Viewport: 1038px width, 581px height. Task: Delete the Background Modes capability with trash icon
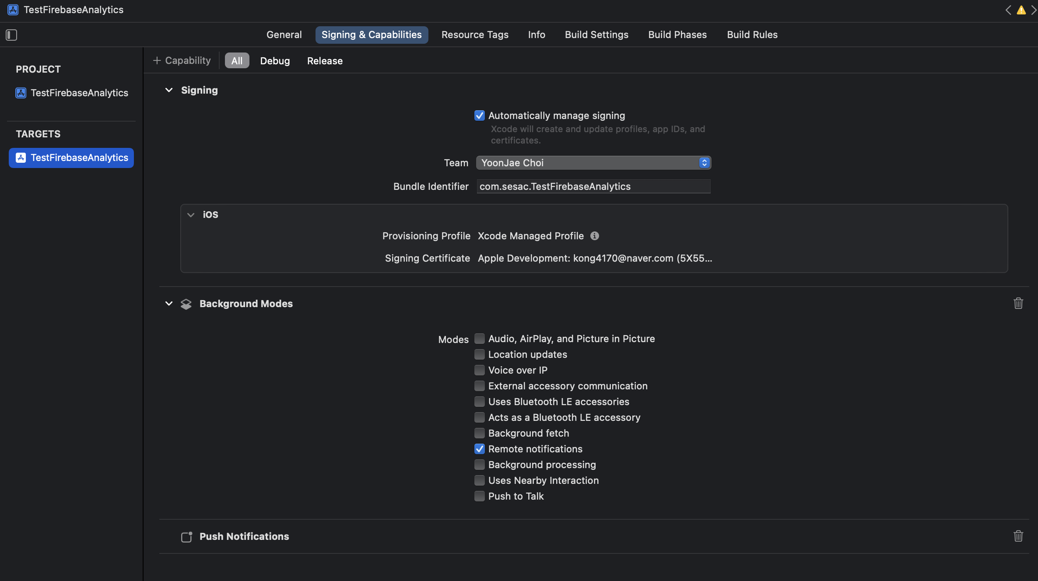click(1018, 303)
